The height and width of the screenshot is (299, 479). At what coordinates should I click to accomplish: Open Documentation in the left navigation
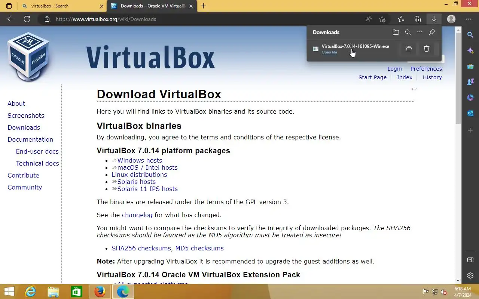[x=30, y=139]
